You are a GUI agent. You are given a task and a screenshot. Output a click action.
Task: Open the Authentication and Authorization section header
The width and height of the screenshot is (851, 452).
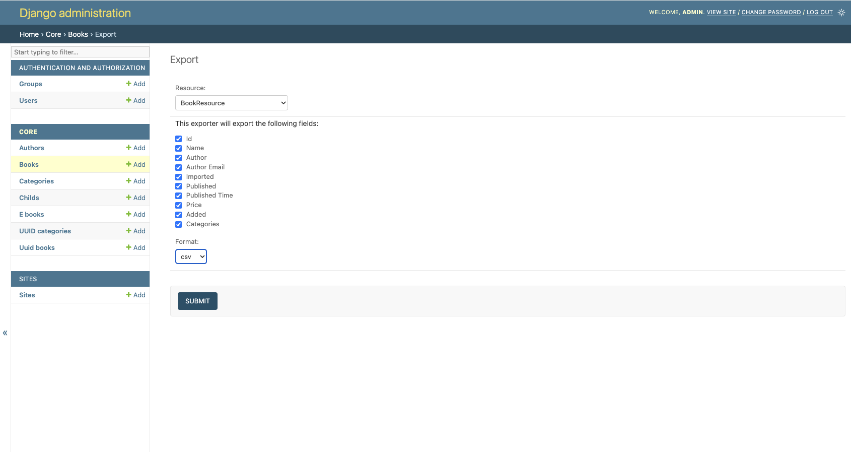[x=82, y=68]
